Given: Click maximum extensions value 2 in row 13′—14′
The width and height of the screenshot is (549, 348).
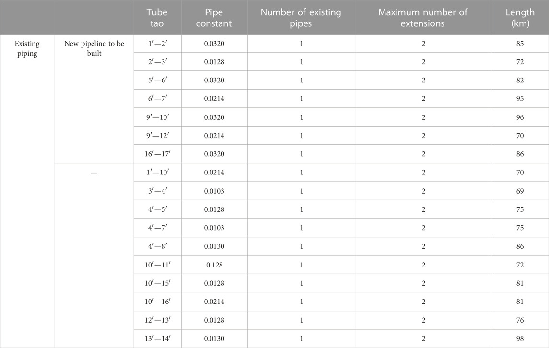Looking at the screenshot, I should click(423, 338).
